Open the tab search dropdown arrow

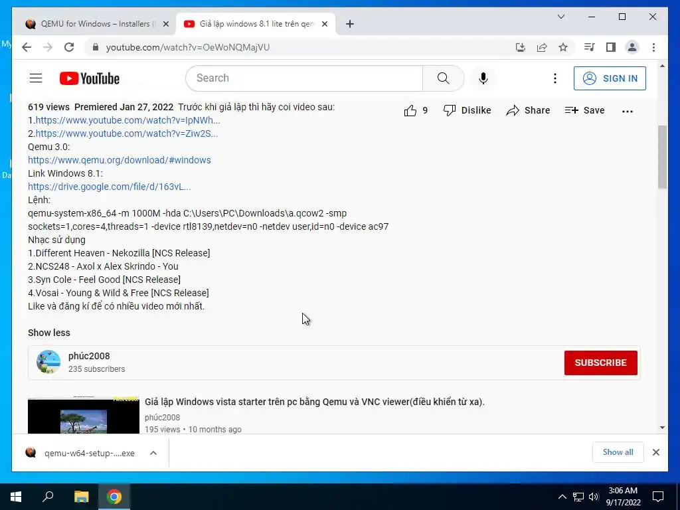560,17
